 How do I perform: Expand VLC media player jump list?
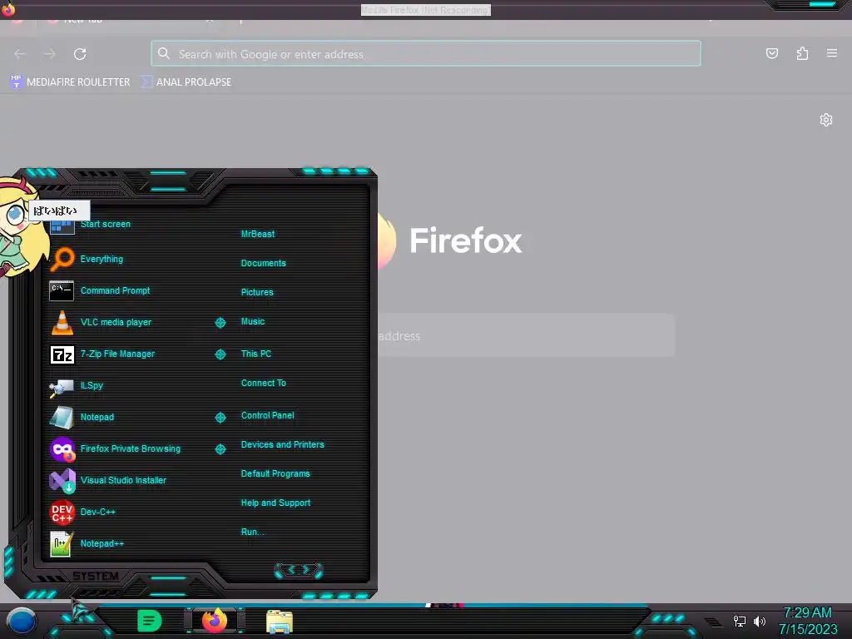(220, 323)
